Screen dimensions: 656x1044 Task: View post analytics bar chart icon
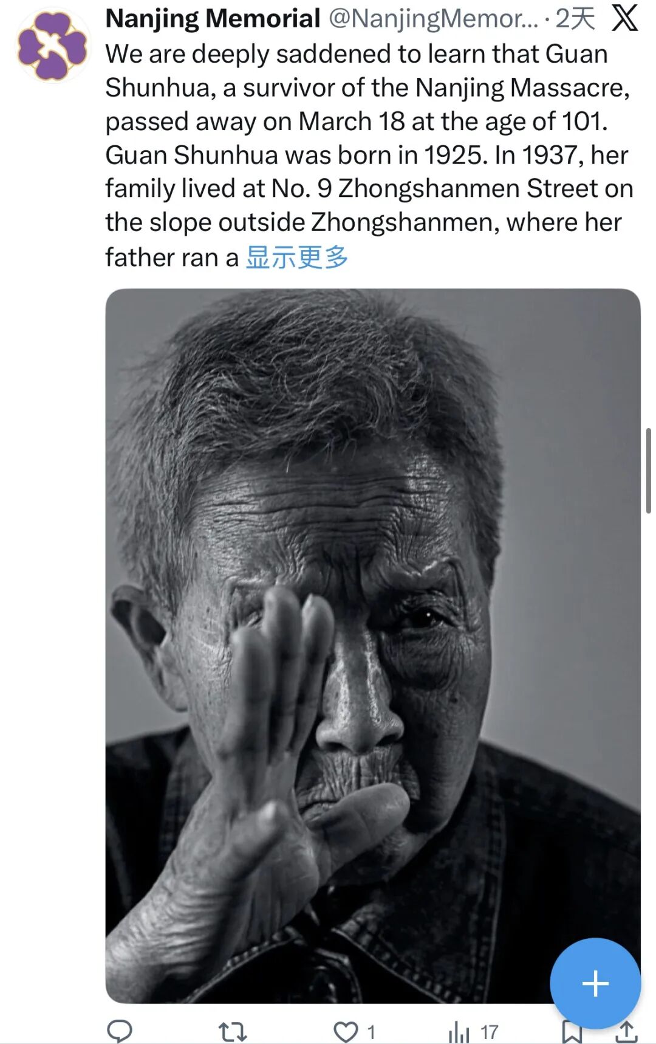(459, 1032)
